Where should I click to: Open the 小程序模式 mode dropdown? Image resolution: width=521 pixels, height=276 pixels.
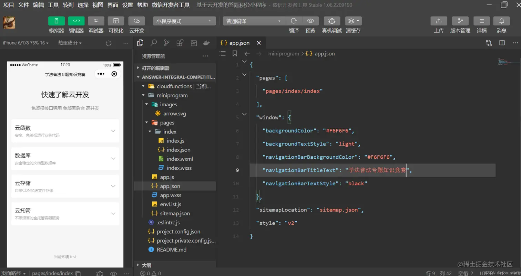(x=184, y=21)
